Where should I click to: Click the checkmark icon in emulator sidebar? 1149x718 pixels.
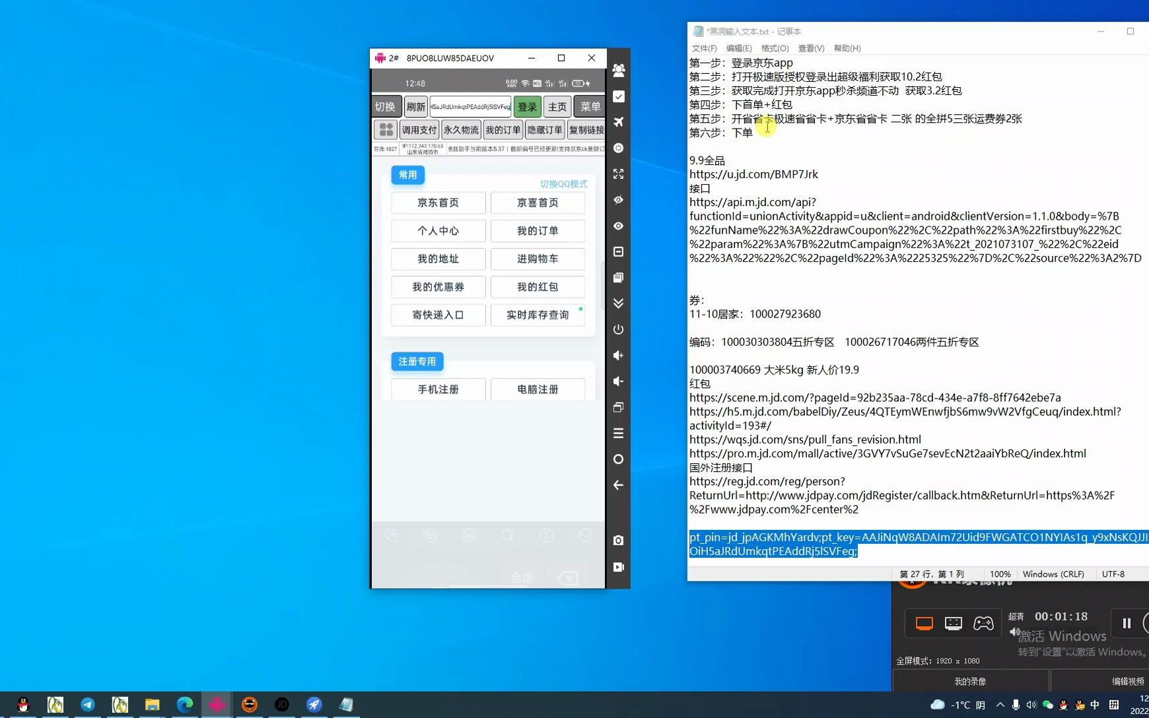(618, 96)
